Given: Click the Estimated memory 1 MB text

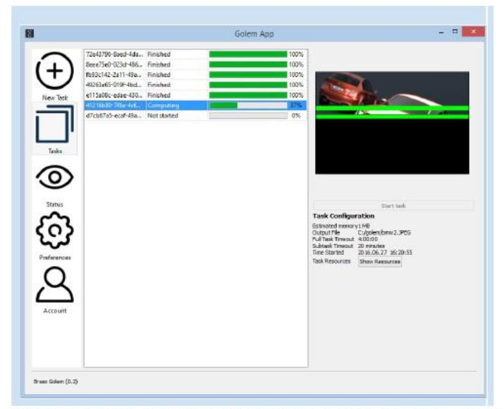Looking at the screenshot, I should (341, 226).
